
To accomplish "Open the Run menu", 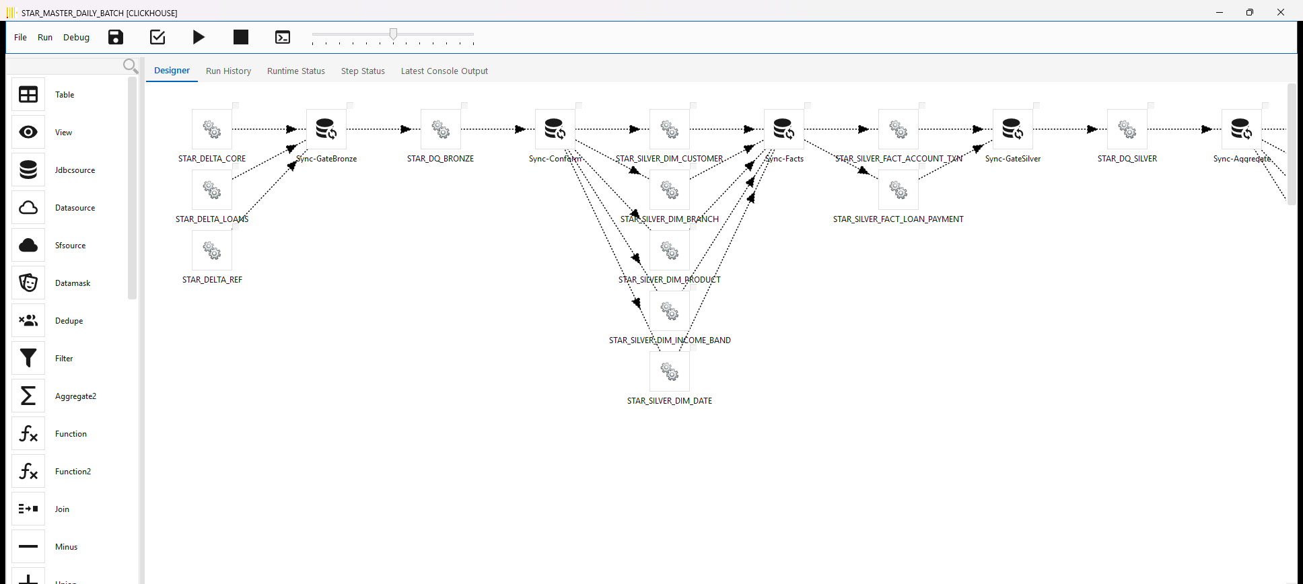I will coord(45,37).
